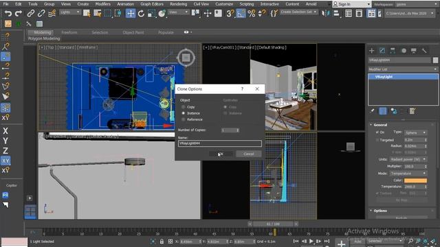The width and height of the screenshot is (440, 247).
Task: Click the Redo arrow in main toolbar
Action: click(x=19, y=13)
